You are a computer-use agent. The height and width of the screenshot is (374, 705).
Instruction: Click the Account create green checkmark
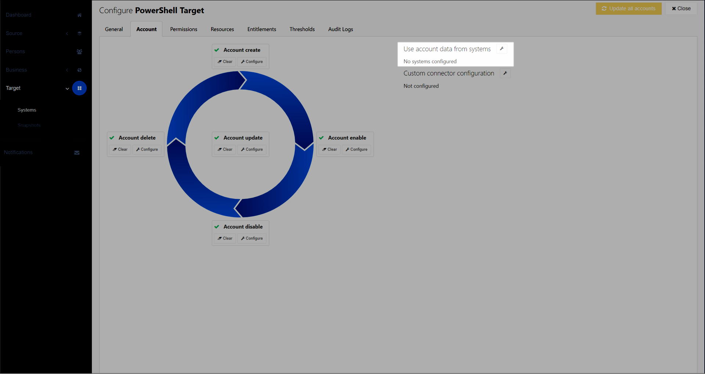[217, 50]
